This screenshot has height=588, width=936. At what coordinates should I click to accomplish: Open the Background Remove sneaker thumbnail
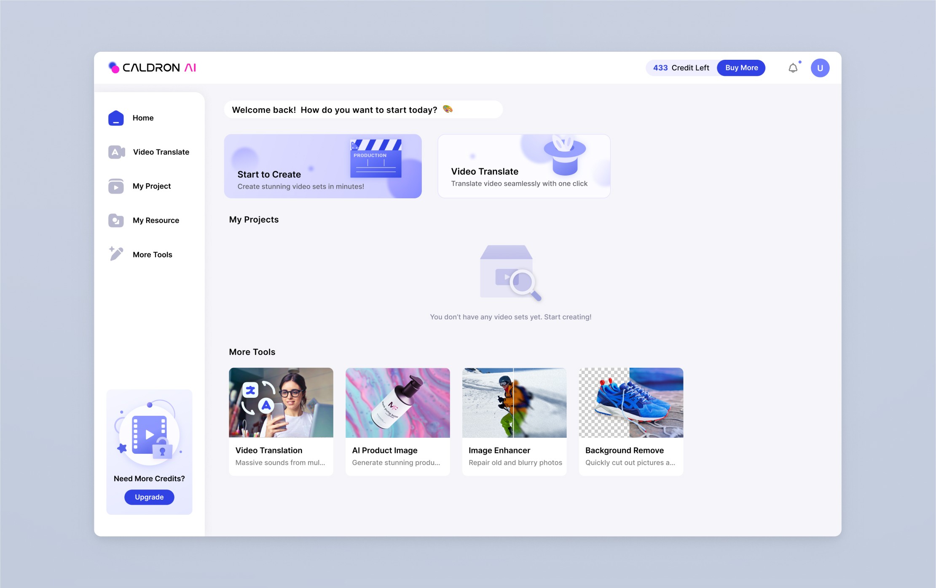click(x=631, y=403)
